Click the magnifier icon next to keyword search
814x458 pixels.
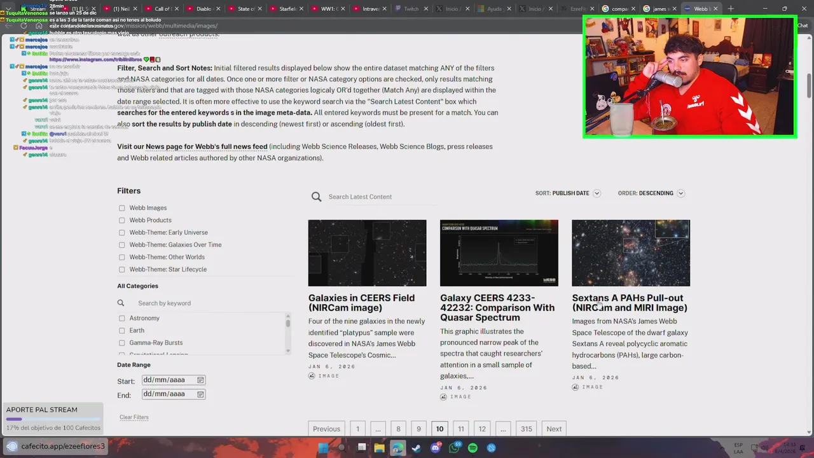coord(121,303)
